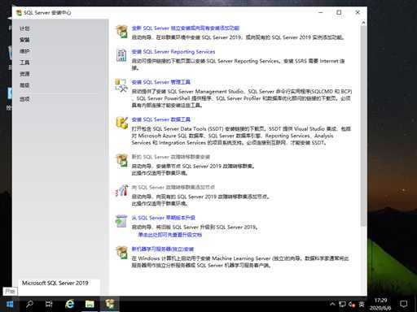417x312 pixels.
Task: Click 新机器学习服务器(独立)安装 link
Action: pyautogui.click(x=163, y=249)
